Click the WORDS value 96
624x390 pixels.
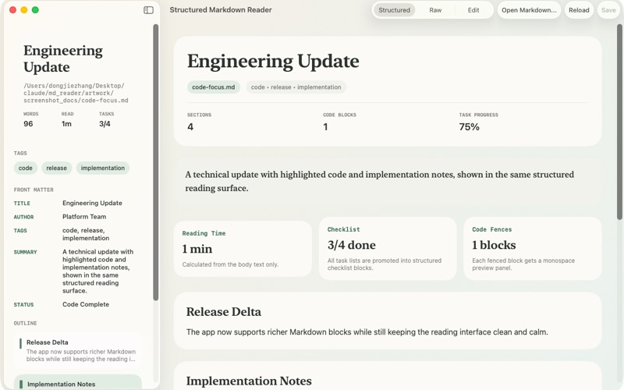pos(28,124)
